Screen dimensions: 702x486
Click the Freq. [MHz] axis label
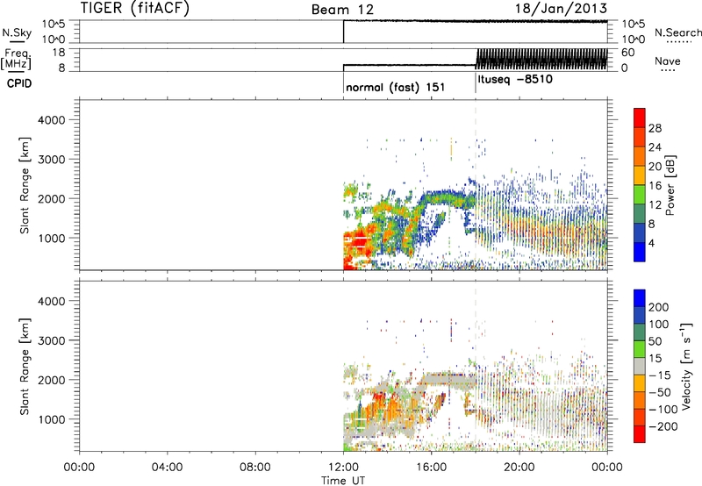tap(17, 59)
